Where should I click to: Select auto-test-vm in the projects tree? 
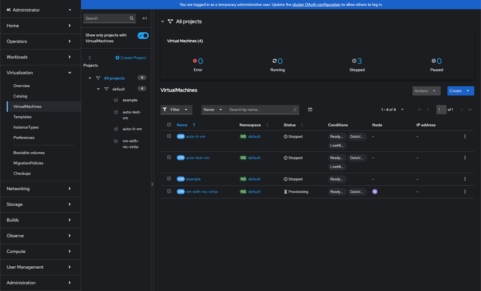click(x=132, y=115)
